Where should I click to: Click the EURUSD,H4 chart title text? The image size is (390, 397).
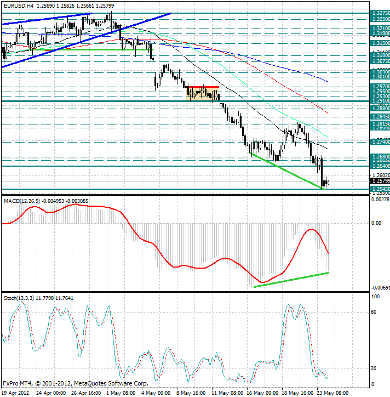[x=19, y=5]
